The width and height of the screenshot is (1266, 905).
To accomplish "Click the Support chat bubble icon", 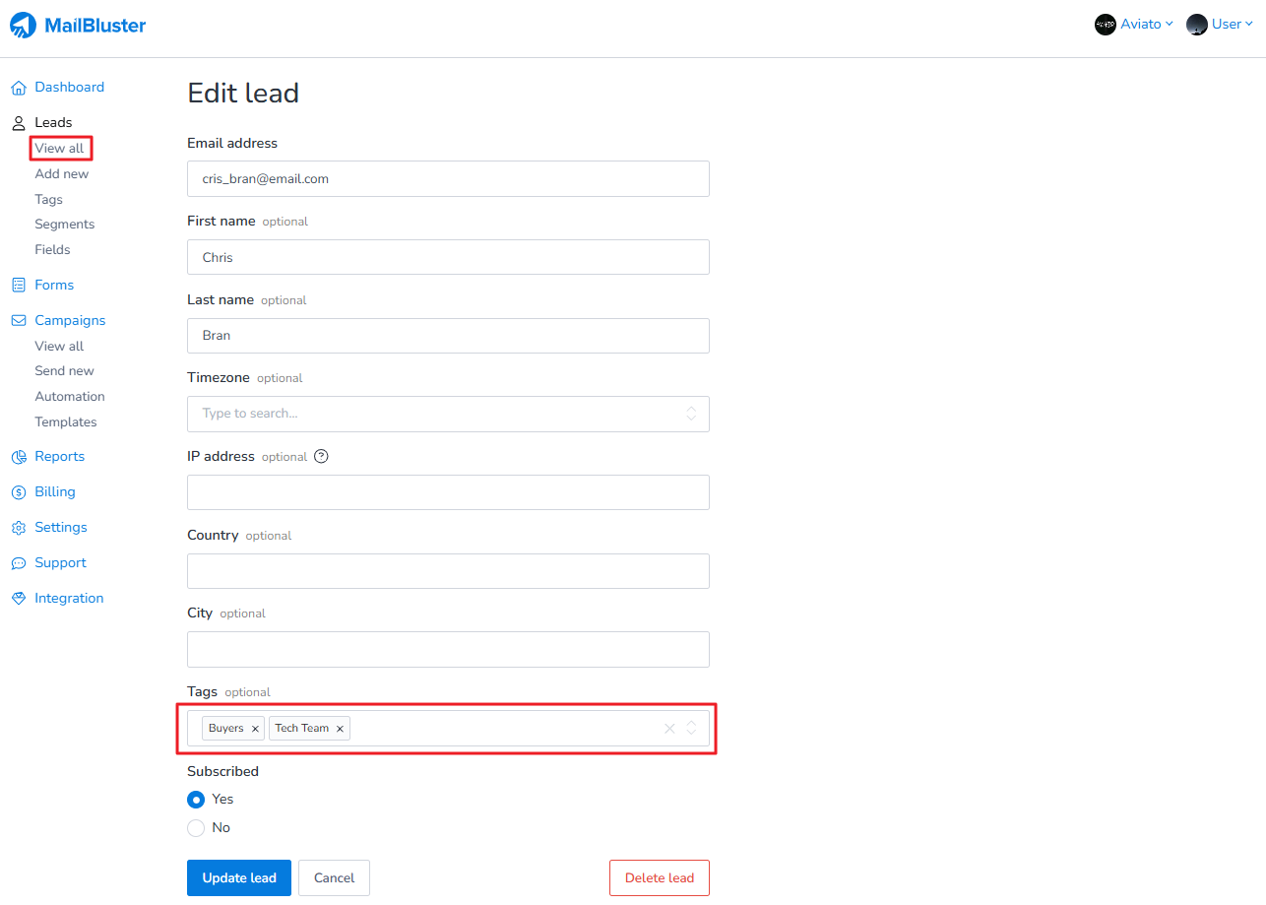I will tap(18, 563).
